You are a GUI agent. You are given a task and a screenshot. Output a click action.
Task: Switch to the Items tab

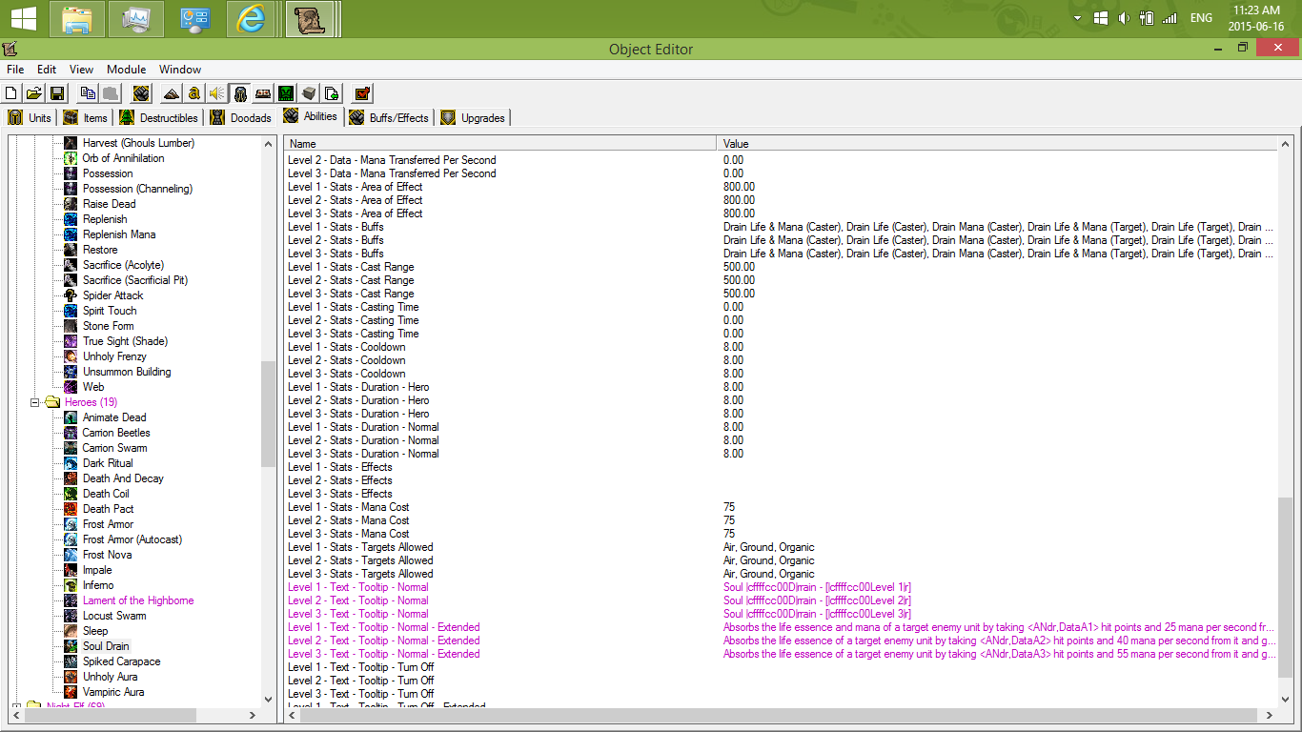[x=86, y=117]
